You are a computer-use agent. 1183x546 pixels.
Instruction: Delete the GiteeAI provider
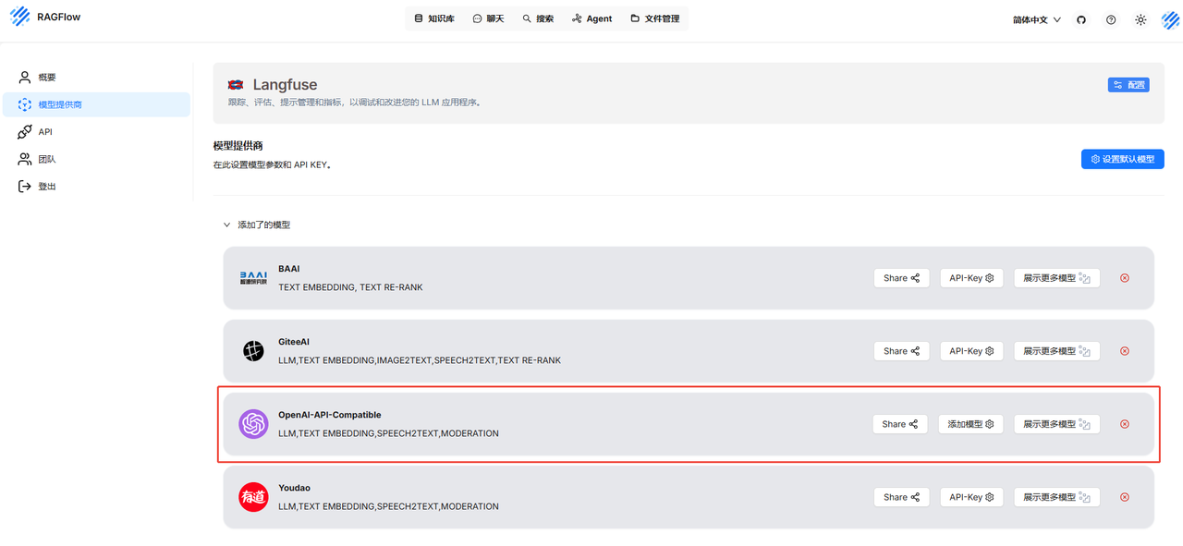point(1125,351)
